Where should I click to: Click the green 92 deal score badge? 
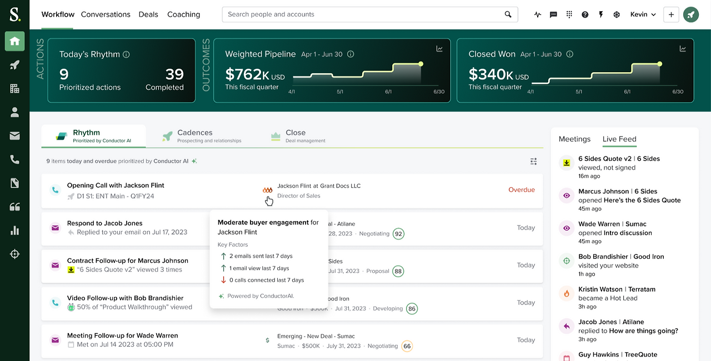[x=398, y=233]
